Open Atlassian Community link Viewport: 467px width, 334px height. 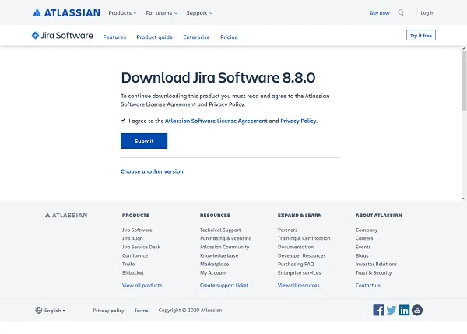(x=225, y=247)
